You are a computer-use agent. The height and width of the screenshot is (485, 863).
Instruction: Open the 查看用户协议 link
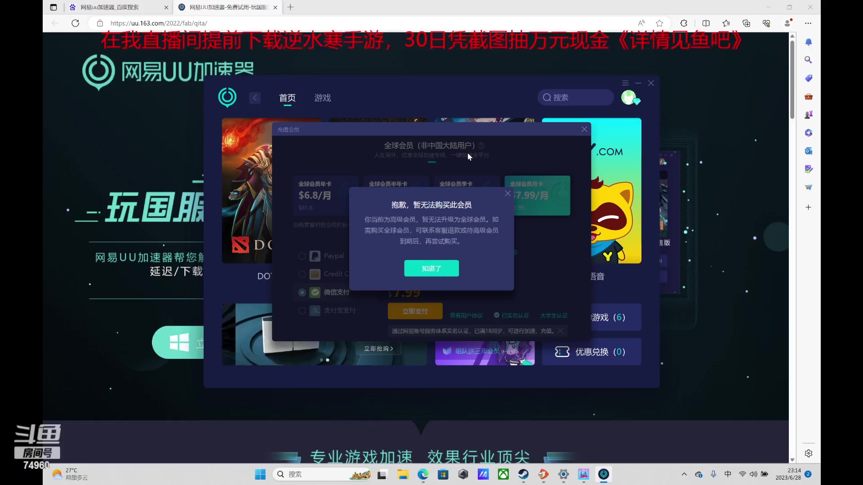[x=466, y=316]
